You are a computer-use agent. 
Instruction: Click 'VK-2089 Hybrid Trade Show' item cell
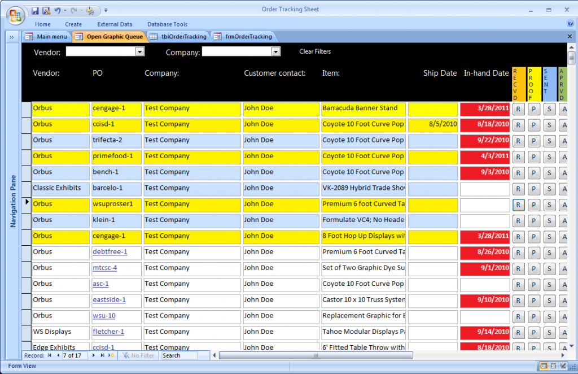tap(364, 189)
